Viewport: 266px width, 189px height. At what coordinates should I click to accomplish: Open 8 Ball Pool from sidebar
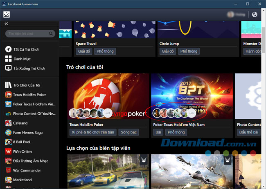pyautogui.click(x=22, y=142)
